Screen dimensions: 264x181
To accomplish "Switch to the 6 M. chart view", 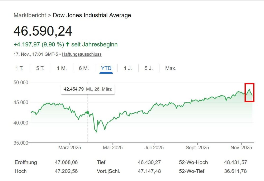I will coord(83,68).
